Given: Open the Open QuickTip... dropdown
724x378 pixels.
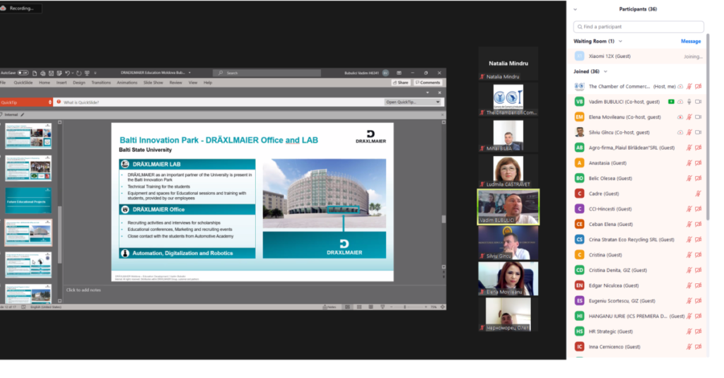Looking at the screenshot, I should 412,102.
